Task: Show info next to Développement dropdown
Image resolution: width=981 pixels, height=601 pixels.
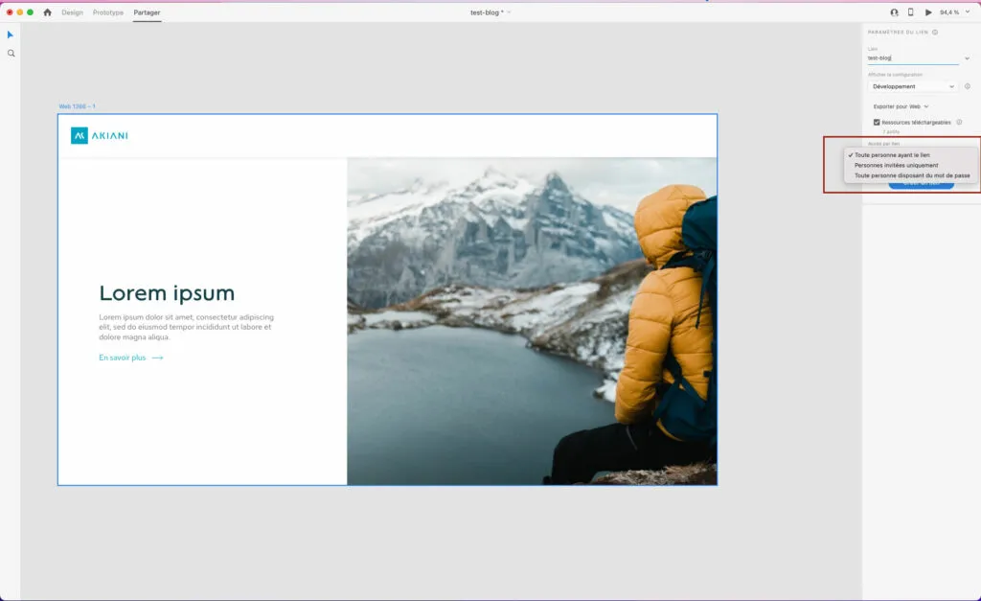Action: tap(968, 86)
